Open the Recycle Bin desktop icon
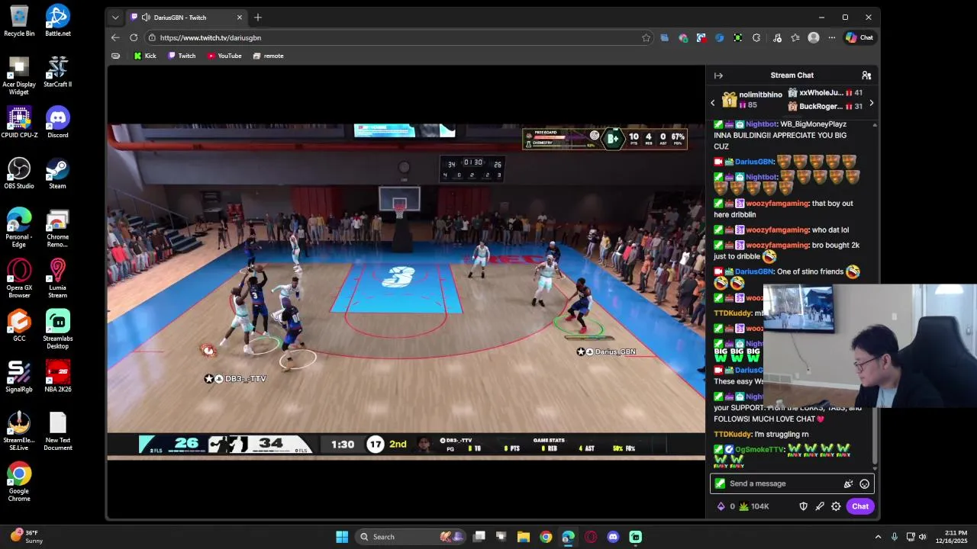 (x=19, y=21)
